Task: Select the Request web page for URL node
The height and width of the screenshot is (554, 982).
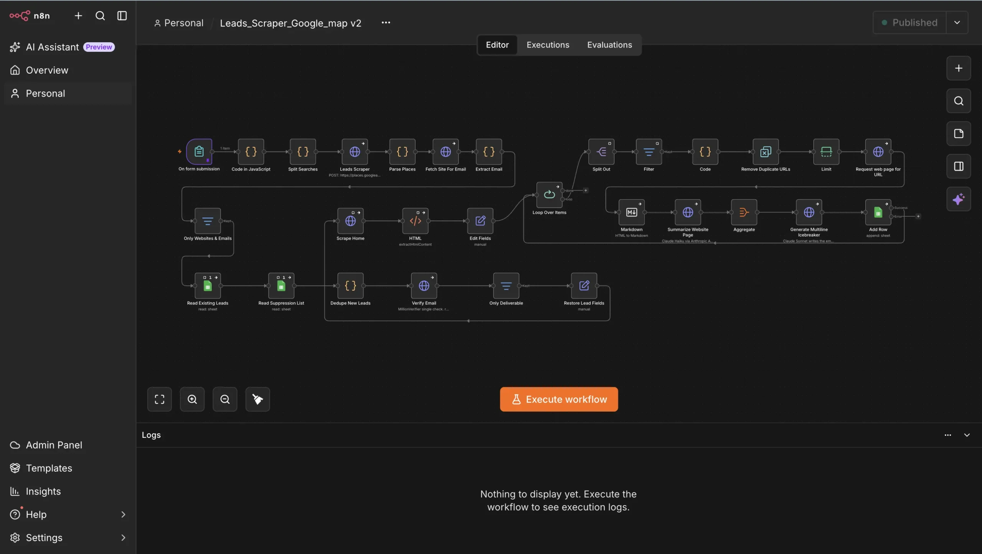Action: tap(878, 151)
